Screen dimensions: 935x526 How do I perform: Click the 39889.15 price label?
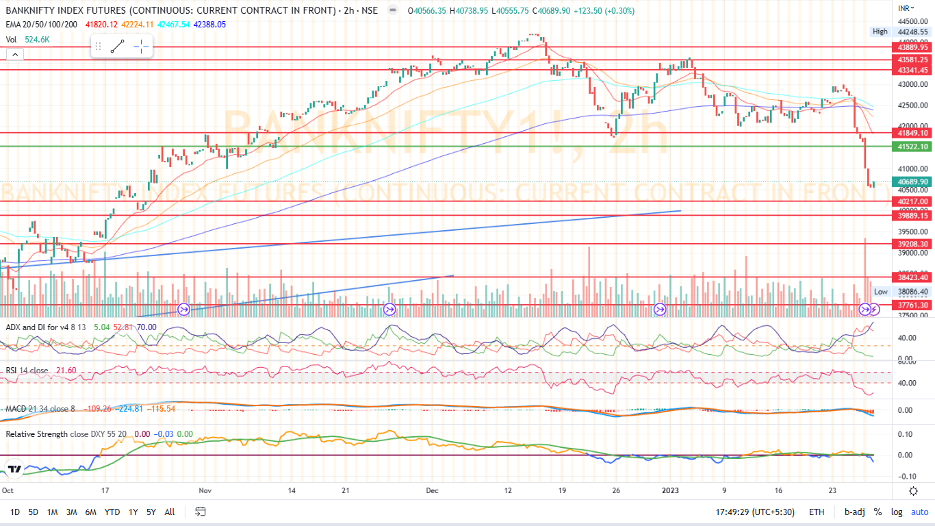pyautogui.click(x=913, y=215)
